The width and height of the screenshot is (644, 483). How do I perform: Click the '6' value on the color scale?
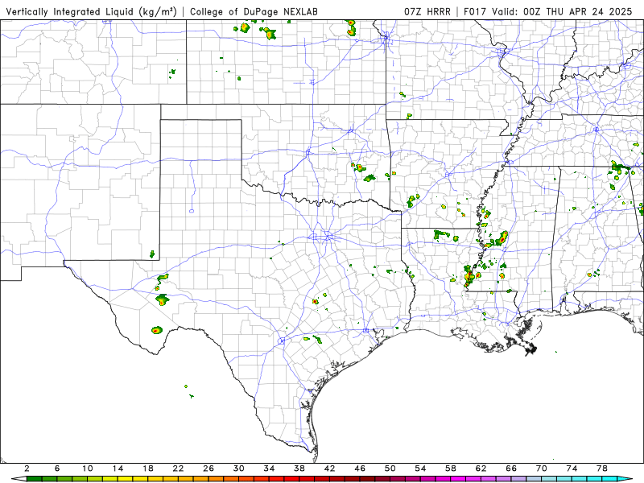point(57,469)
